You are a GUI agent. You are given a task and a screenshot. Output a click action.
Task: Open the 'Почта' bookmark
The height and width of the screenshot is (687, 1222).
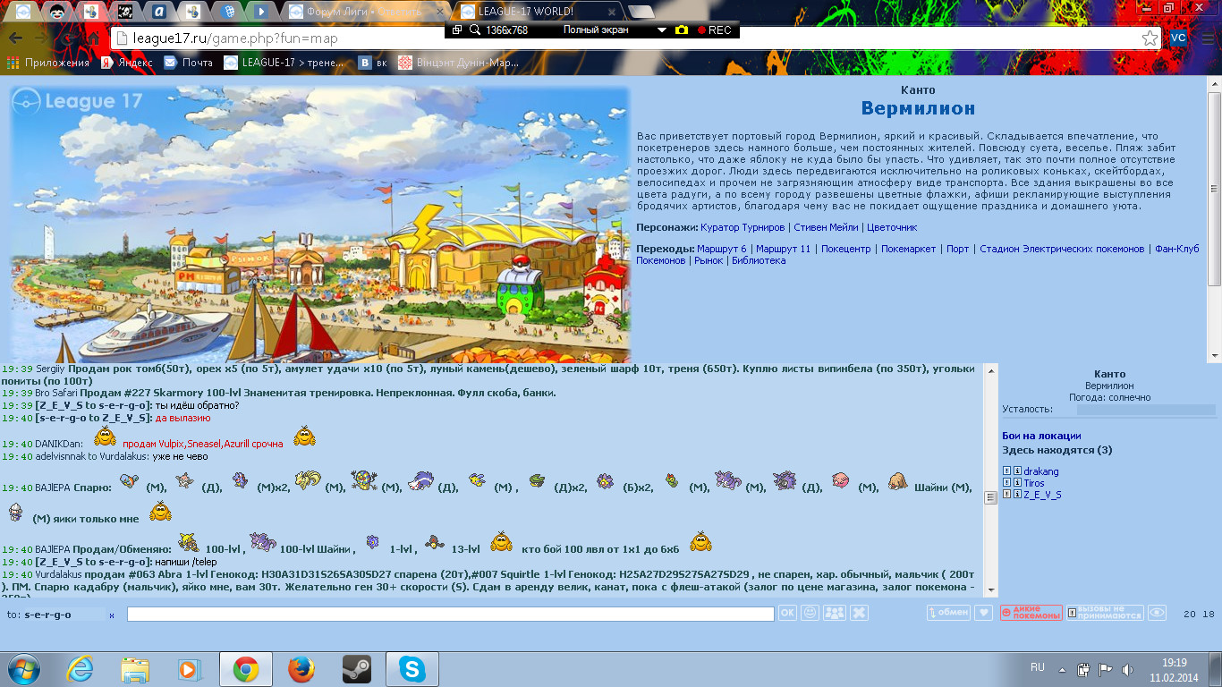point(188,63)
